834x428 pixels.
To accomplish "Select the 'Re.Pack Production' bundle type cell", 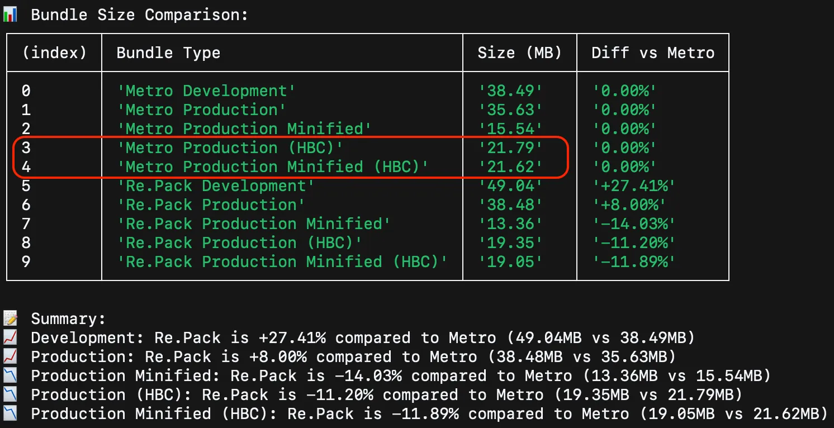I will tap(211, 205).
